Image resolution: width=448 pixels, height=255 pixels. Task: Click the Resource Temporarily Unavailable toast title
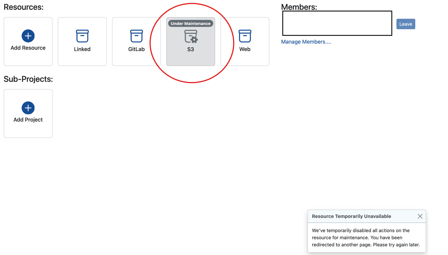tap(351, 216)
